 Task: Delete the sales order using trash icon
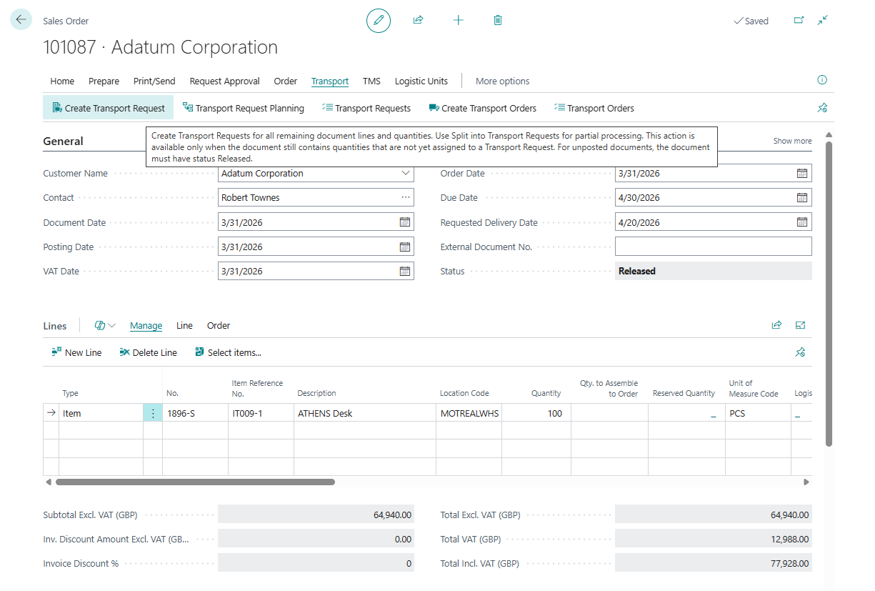pos(497,20)
